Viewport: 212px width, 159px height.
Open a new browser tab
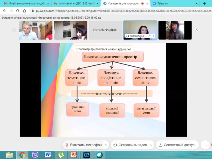coord(204,4)
